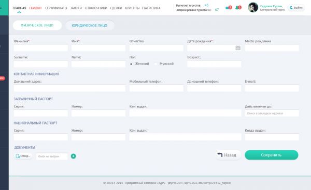Click the green plus add-document icon

point(74,156)
